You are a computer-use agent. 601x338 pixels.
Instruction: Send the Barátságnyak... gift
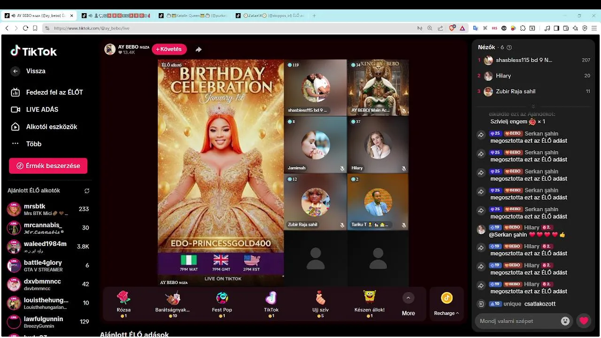(x=172, y=304)
